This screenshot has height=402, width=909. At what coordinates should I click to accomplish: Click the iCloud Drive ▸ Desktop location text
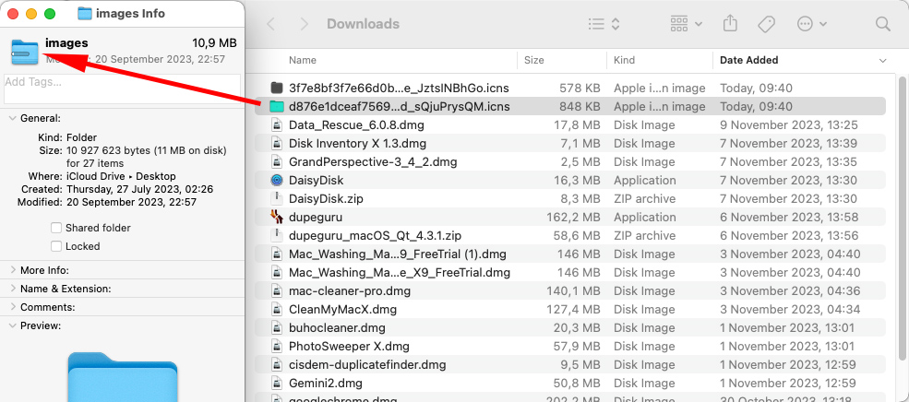pos(121,176)
